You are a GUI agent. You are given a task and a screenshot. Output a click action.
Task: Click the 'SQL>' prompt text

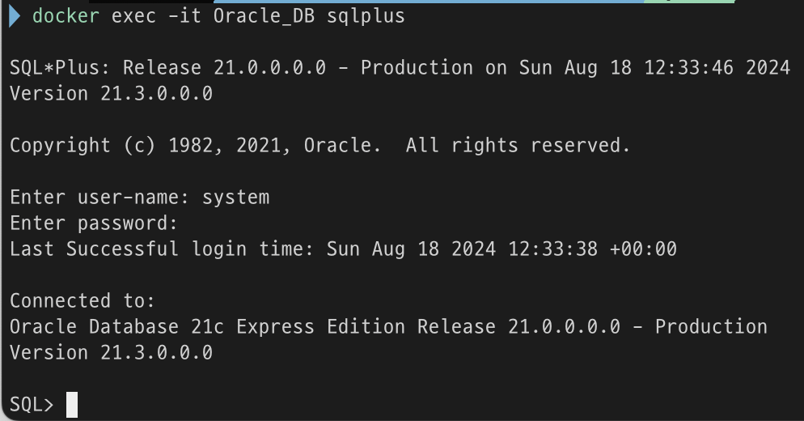click(x=32, y=405)
